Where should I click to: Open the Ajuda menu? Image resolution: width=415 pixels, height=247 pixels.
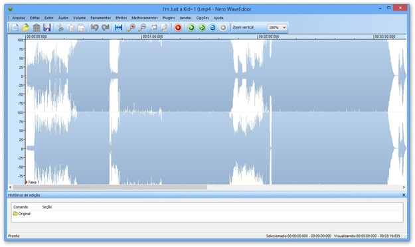coord(218,18)
